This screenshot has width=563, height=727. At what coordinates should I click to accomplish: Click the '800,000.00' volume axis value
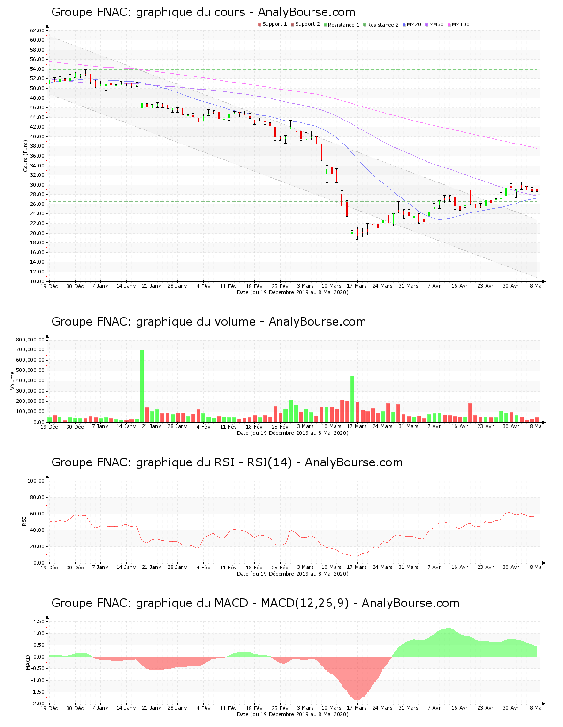click(x=30, y=340)
